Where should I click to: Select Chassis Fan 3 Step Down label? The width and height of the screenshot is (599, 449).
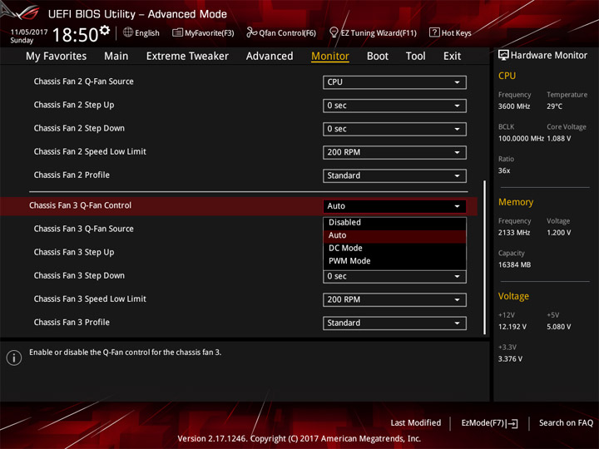pos(79,276)
